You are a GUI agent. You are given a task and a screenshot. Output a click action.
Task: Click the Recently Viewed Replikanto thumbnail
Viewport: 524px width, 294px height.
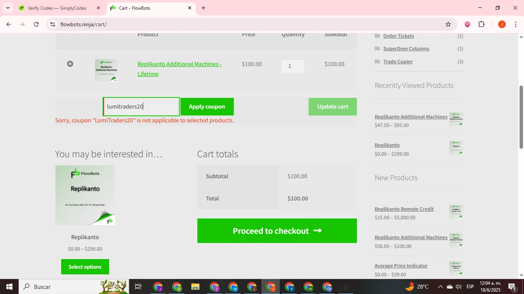click(456, 148)
